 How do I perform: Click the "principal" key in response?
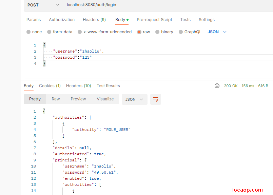66,160
